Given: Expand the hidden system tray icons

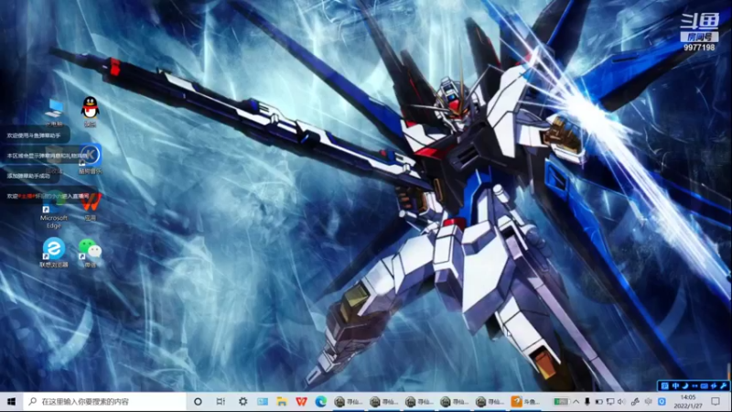Looking at the screenshot, I should tap(576, 402).
